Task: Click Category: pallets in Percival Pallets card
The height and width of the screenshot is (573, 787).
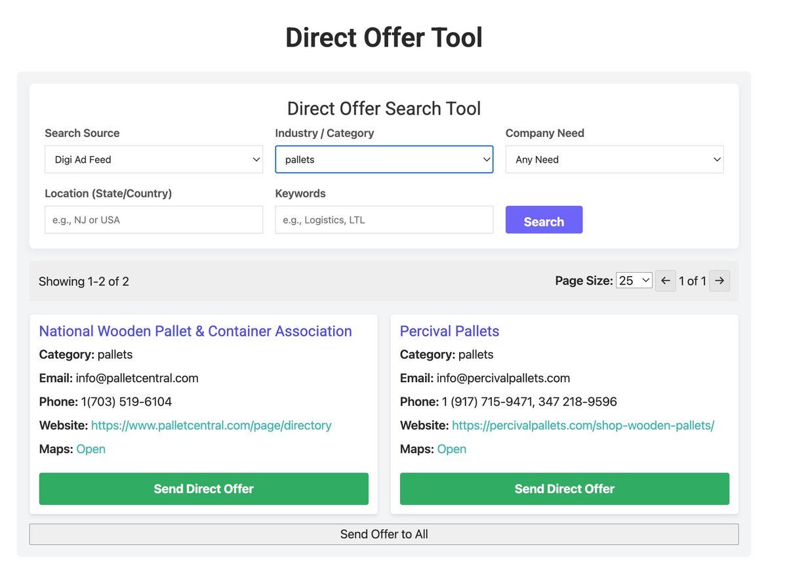Action: tap(447, 355)
